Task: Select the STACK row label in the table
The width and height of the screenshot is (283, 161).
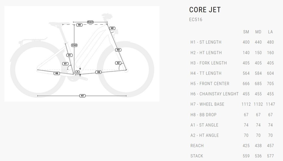Action: click(196, 156)
